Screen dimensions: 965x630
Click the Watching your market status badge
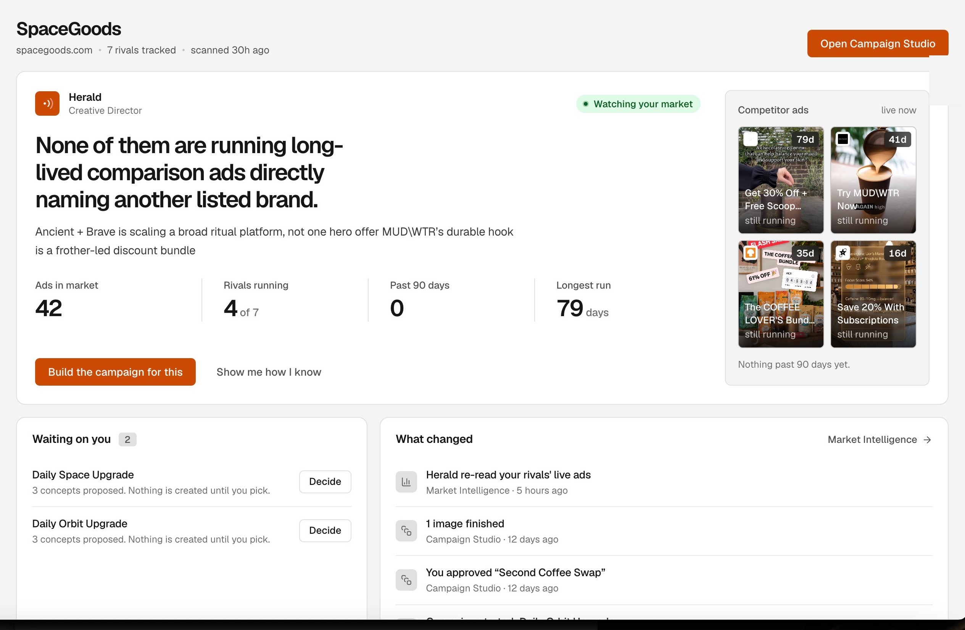coord(638,104)
